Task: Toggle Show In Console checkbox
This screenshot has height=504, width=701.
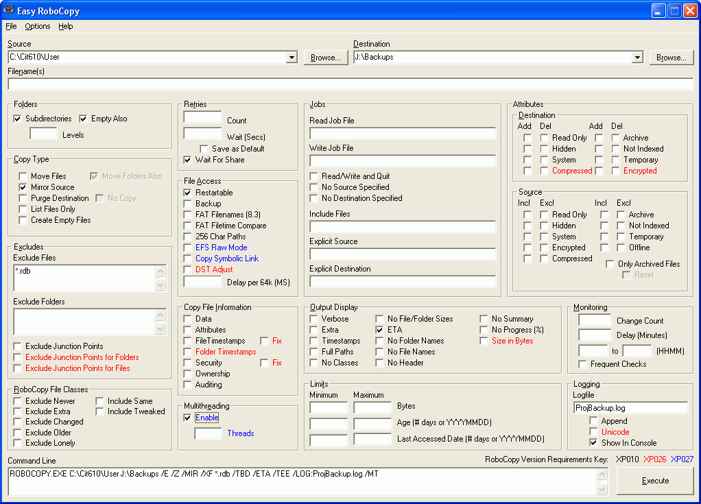Action: [594, 443]
